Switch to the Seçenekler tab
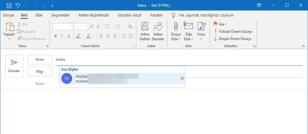Screen dimensions: 308x134 [x=60, y=15]
